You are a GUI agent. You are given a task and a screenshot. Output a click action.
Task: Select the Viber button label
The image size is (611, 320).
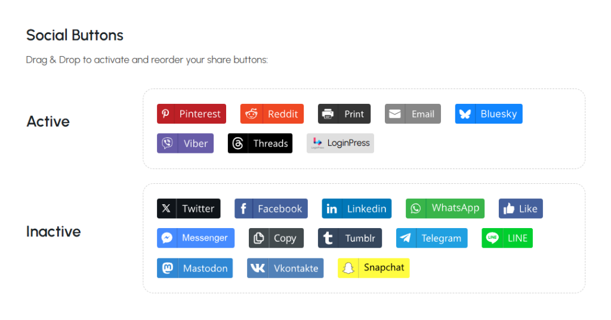[196, 143]
